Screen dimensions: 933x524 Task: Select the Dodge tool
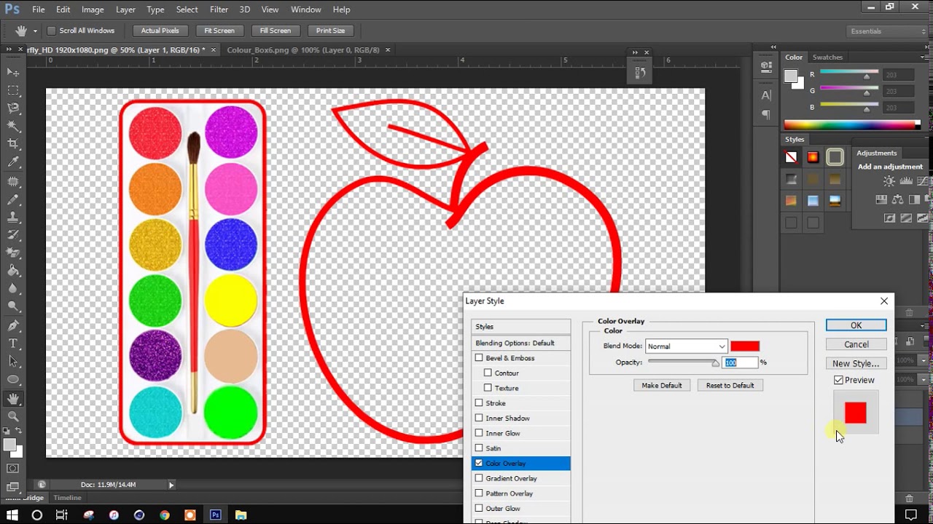point(13,306)
